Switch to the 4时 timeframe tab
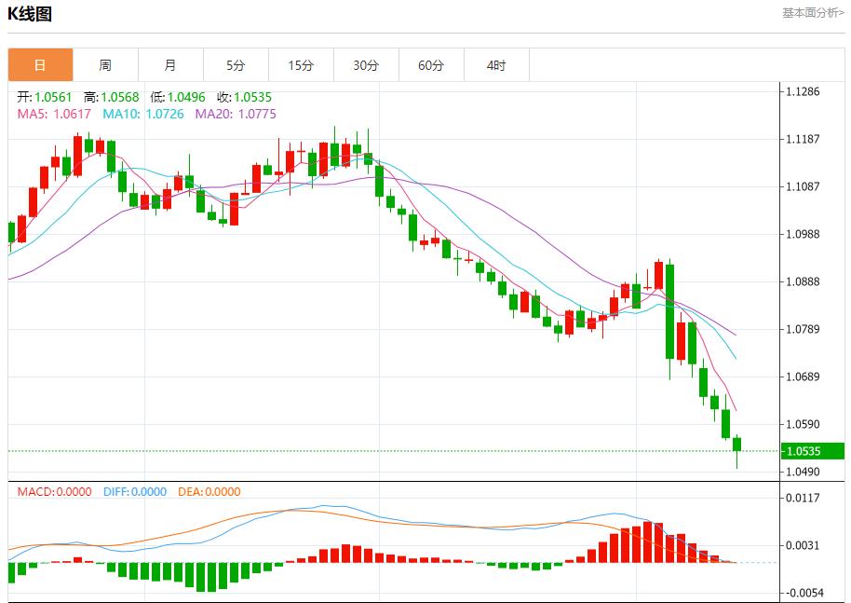Image resolution: width=851 pixels, height=603 pixels. pos(496,65)
